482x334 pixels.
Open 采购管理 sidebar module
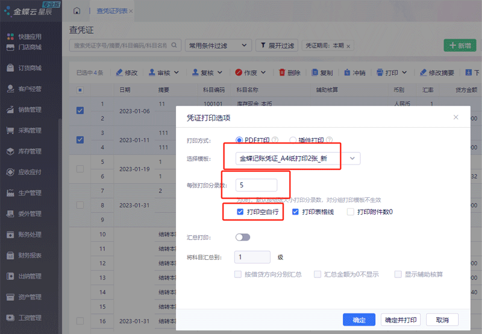tap(24, 130)
